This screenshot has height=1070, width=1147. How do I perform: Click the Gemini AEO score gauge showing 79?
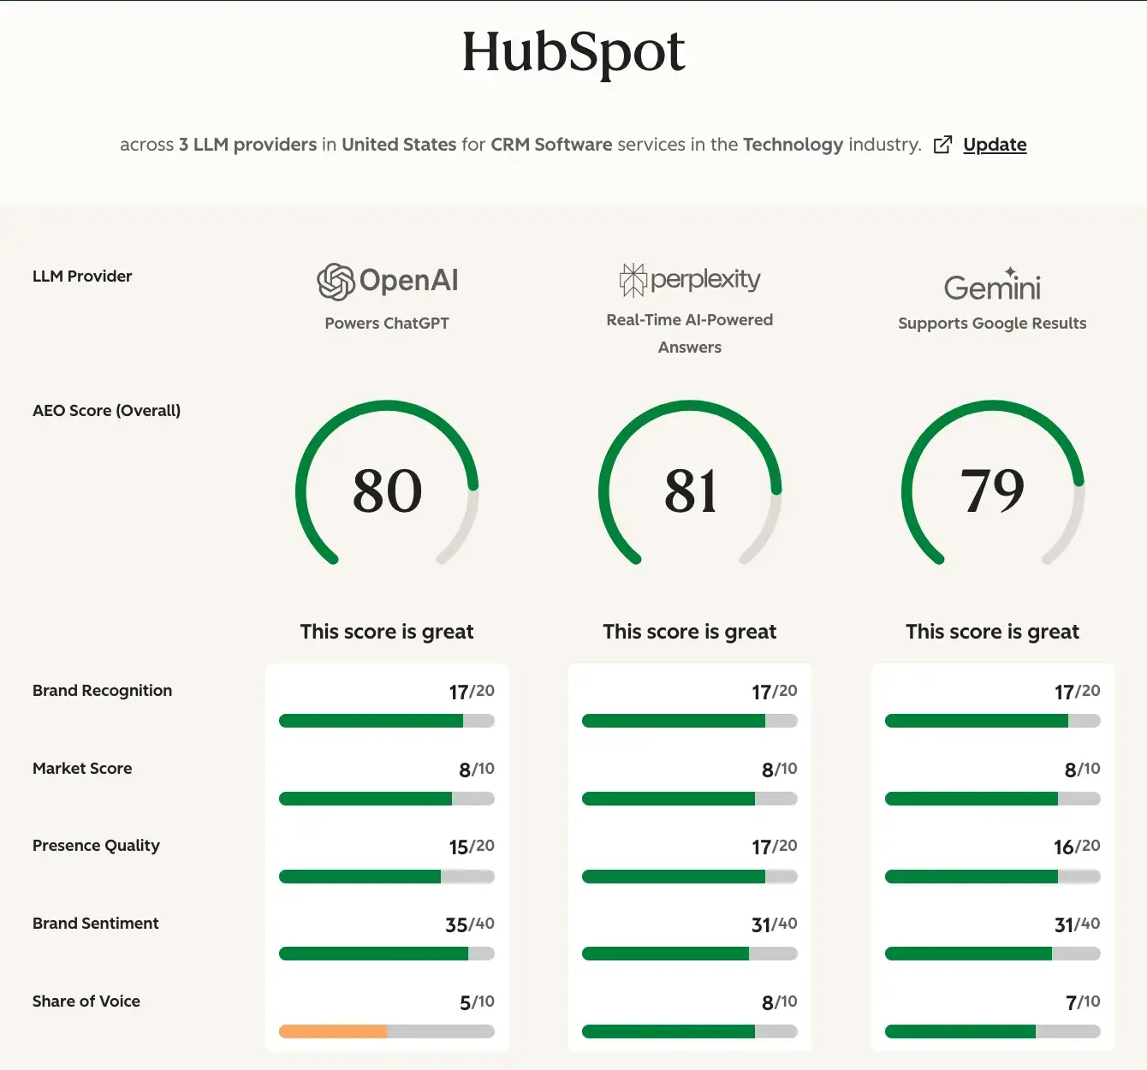[992, 490]
